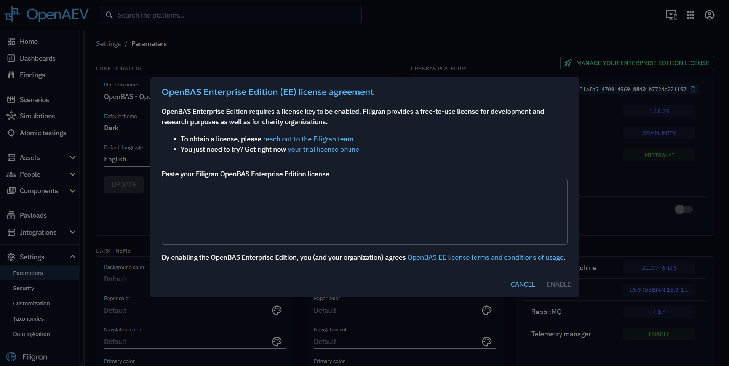Click the license key paste text area
This screenshot has height=366, width=729.
click(364, 212)
